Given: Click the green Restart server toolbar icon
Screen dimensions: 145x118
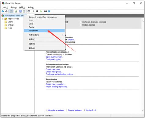Looking at the screenshot, I should click(x=41, y=11).
